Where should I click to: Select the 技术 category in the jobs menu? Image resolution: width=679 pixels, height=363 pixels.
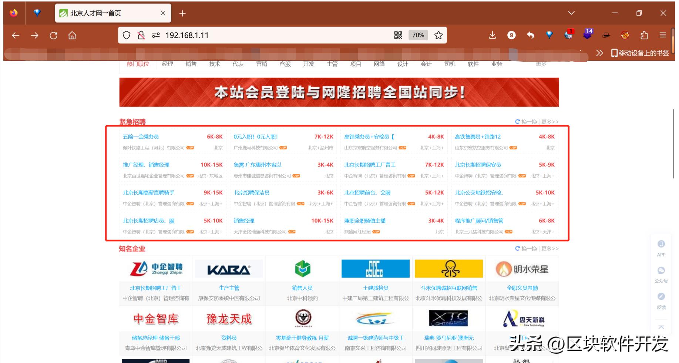pos(215,64)
